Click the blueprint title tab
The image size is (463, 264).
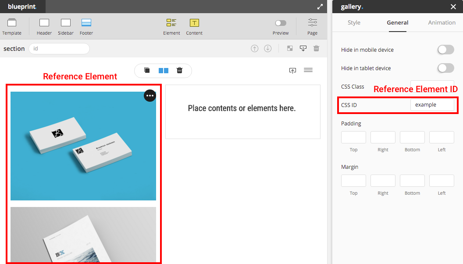click(22, 7)
